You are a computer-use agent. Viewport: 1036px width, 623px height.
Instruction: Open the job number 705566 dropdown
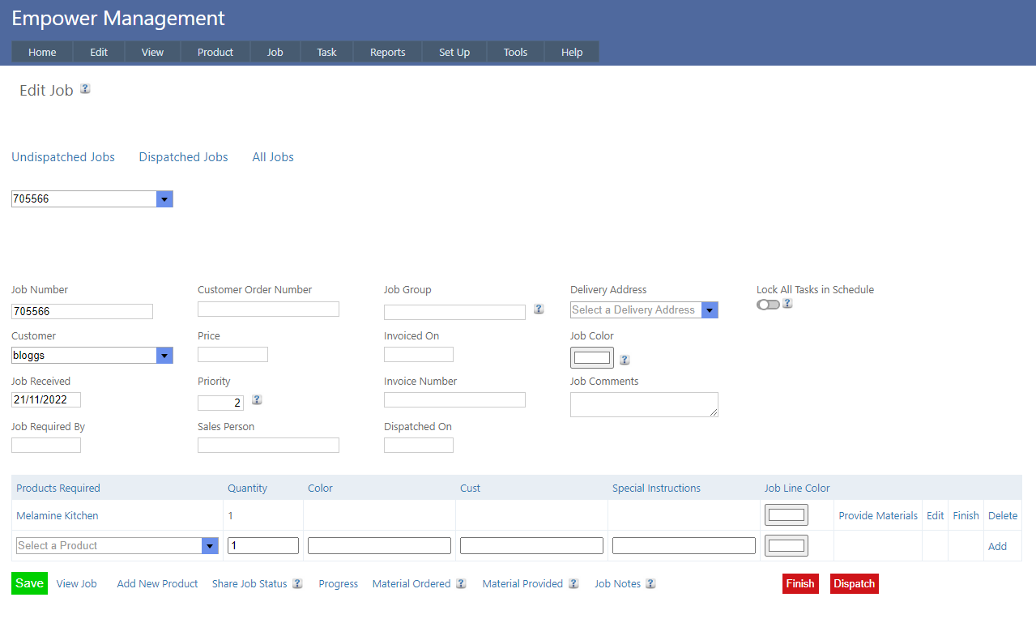(164, 199)
